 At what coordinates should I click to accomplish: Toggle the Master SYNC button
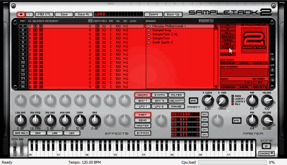coord(236,121)
